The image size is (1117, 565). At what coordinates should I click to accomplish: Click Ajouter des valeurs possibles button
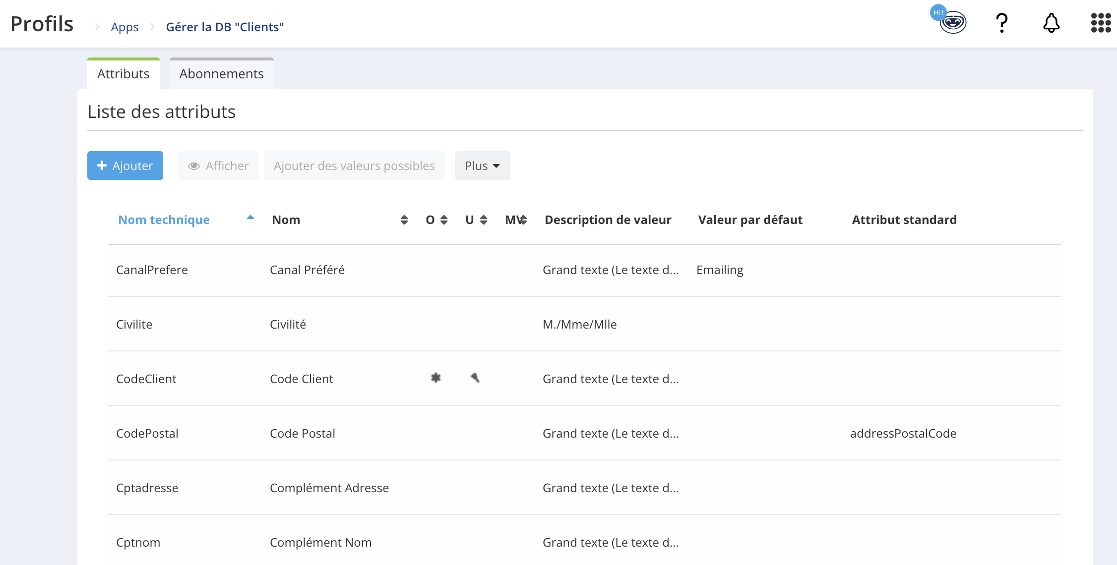(354, 166)
